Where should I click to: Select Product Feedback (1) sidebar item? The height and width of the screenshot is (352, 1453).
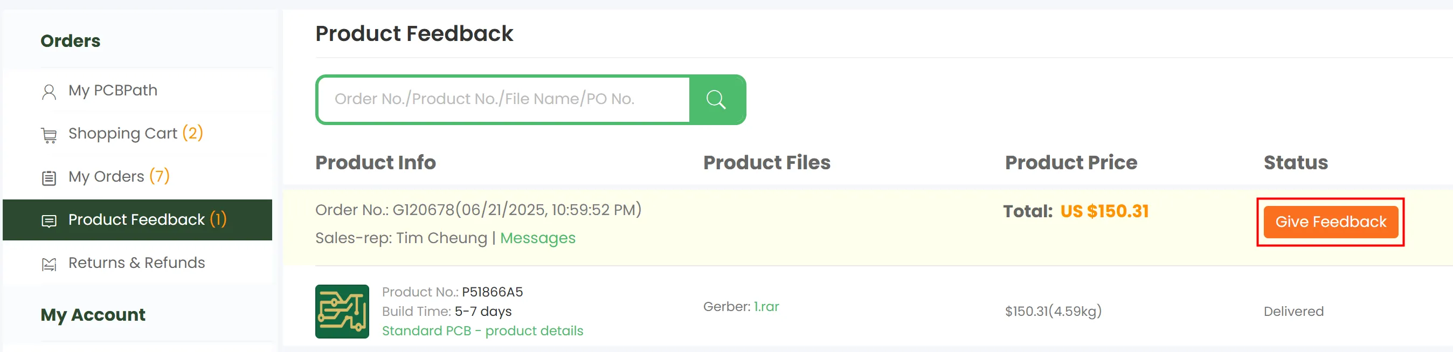coord(147,219)
